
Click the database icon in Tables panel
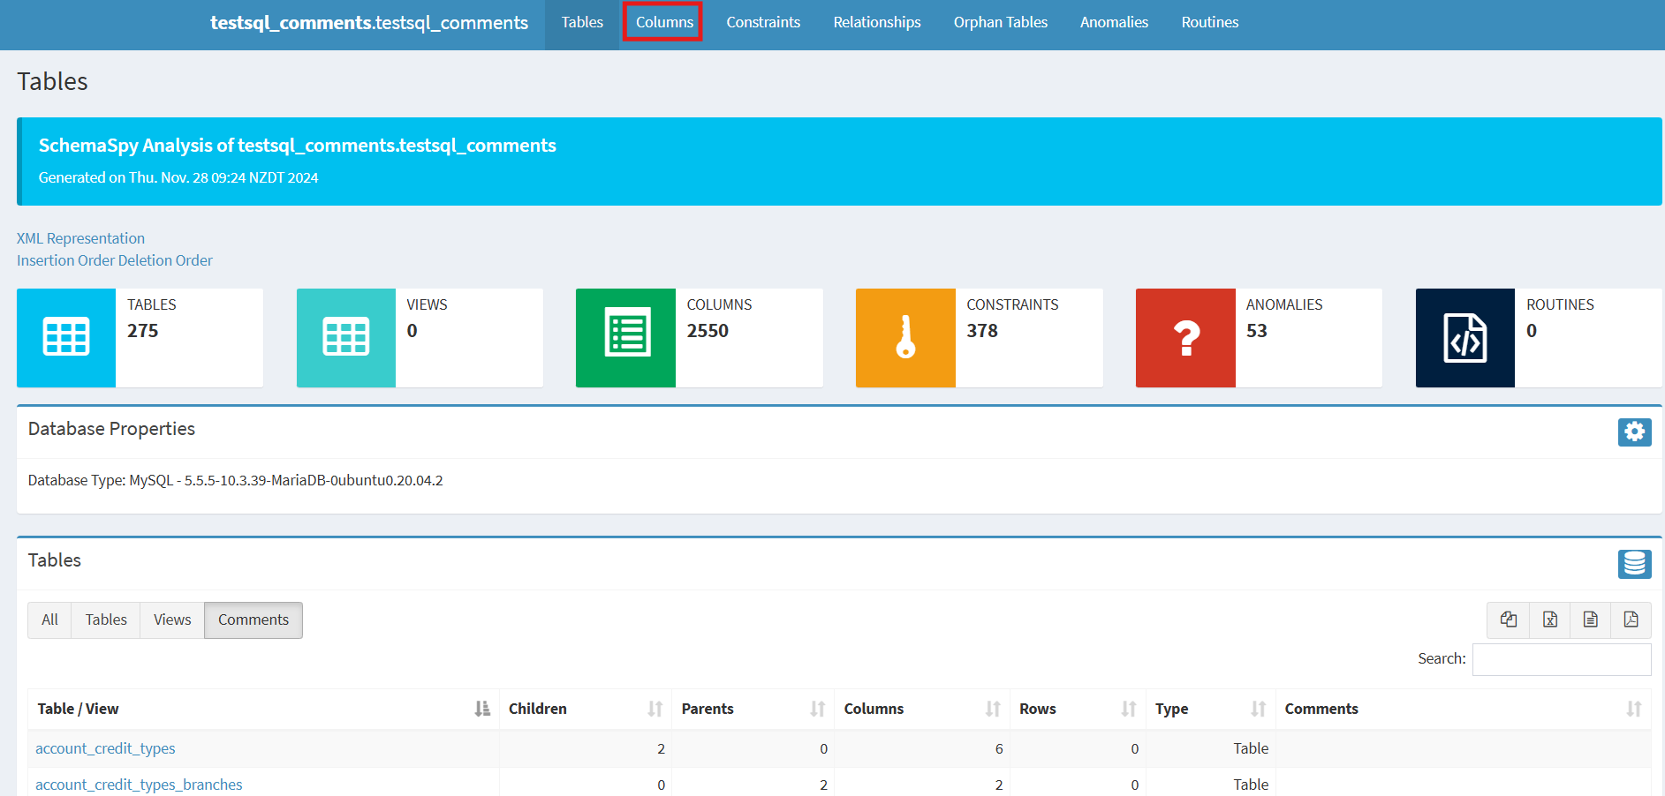pyautogui.click(x=1634, y=564)
